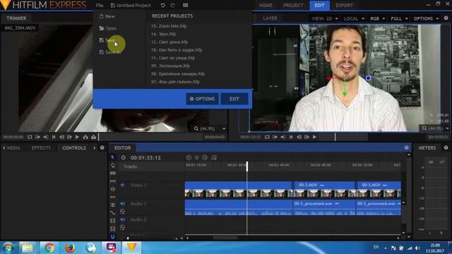Screen dimensions: 452x254
Task: Click the Overlay clip icon in Trimmer
Action: pyautogui.click(x=93, y=137)
